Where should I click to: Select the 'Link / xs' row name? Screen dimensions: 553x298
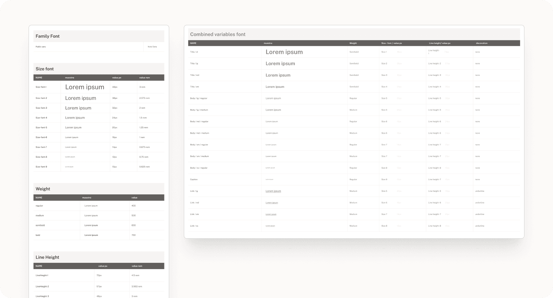tap(194, 226)
